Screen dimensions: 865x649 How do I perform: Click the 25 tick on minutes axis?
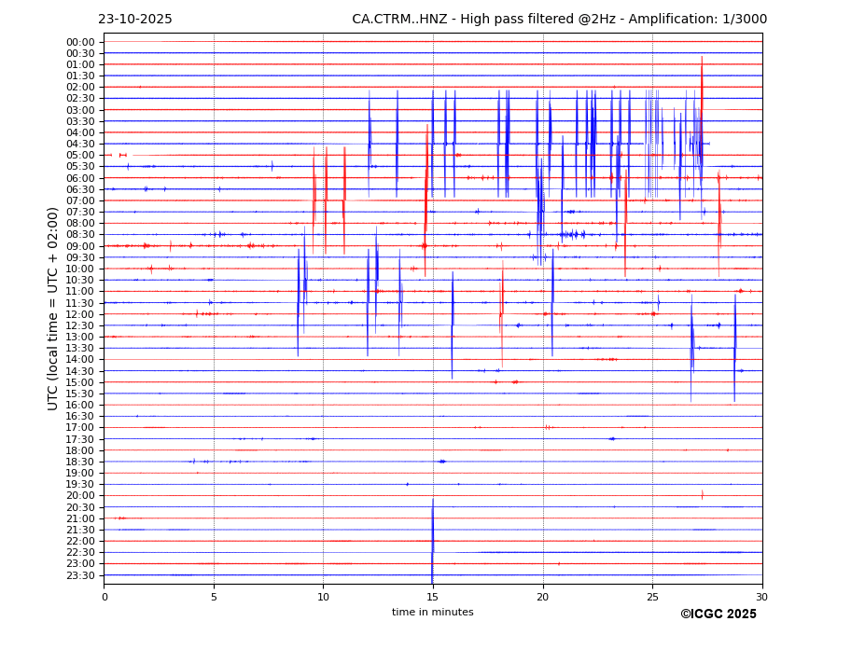tap(652, 597)
